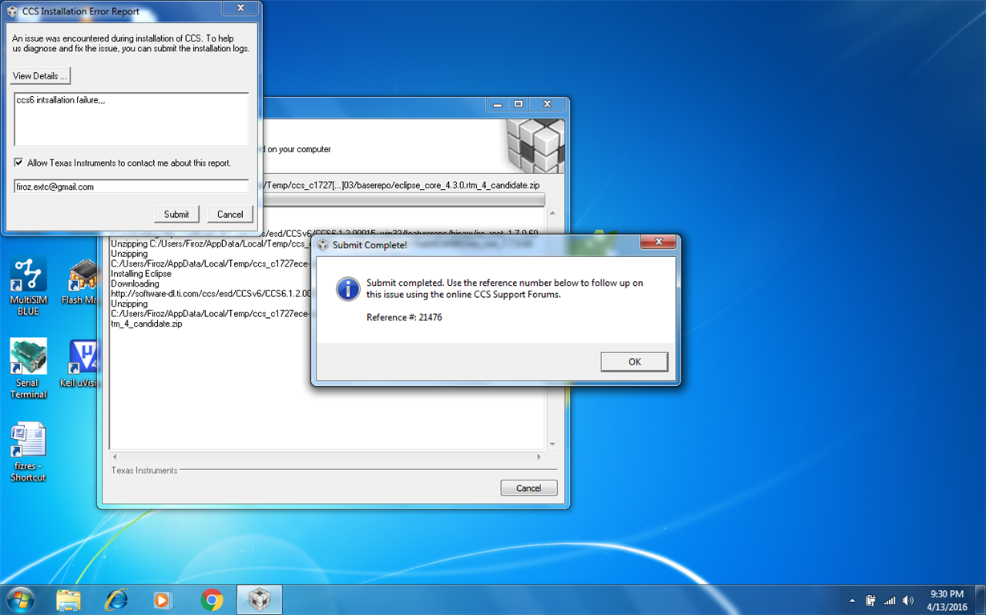Open View Details in error report

[40, 76]
